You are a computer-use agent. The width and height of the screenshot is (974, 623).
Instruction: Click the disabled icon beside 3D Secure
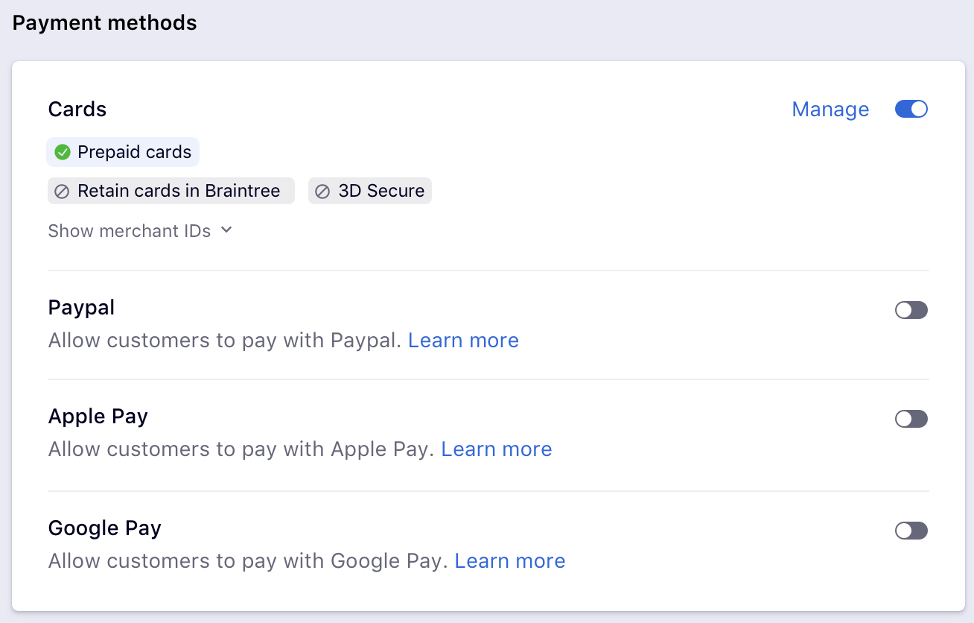pyautogui.click(x=322, y=192)
